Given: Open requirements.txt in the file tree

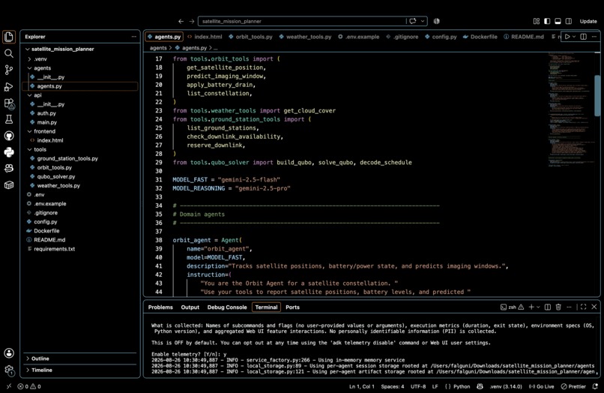Looking at the screenshot, I should [x=54, y=249].
